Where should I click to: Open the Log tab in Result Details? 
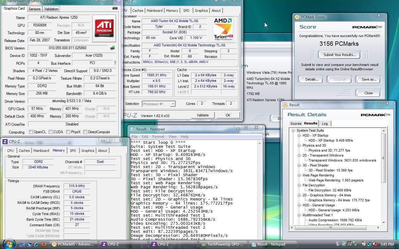pyautogui.click(x=324, y=124)
